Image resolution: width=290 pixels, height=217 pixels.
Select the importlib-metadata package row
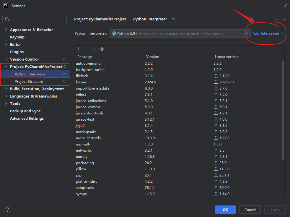(x=178, y=88)
